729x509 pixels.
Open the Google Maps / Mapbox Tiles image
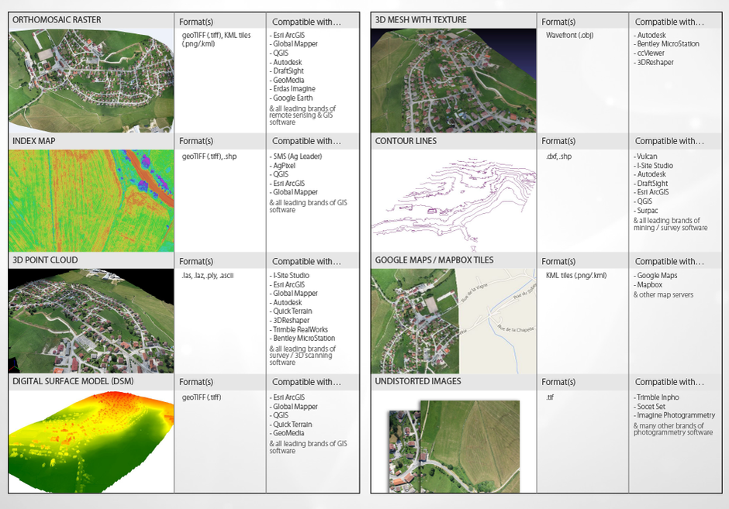[454, 321]
